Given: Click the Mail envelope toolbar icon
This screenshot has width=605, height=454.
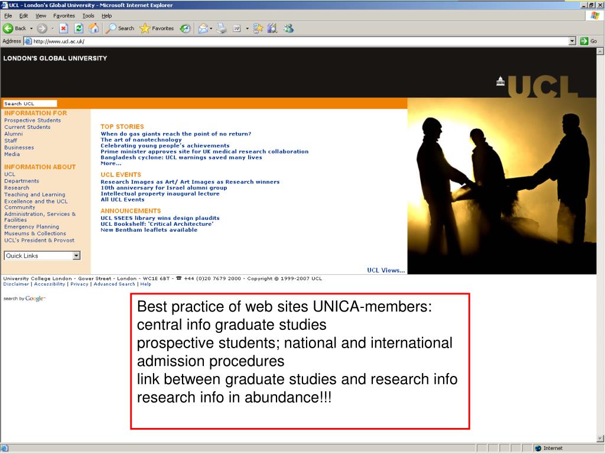Looking at the screenshot, I should [203, 28].
